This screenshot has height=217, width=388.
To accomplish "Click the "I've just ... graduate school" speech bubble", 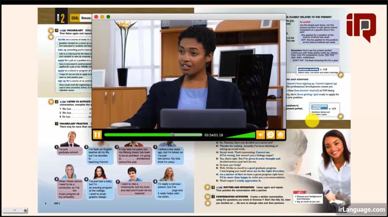I will [70, 151].
